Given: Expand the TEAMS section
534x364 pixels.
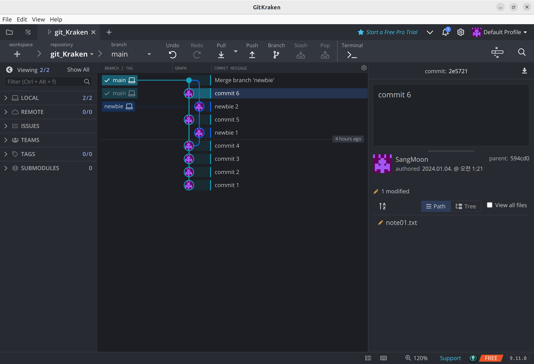Looking at the screenshot, I should pyautogui.click(x=6, y=140).
